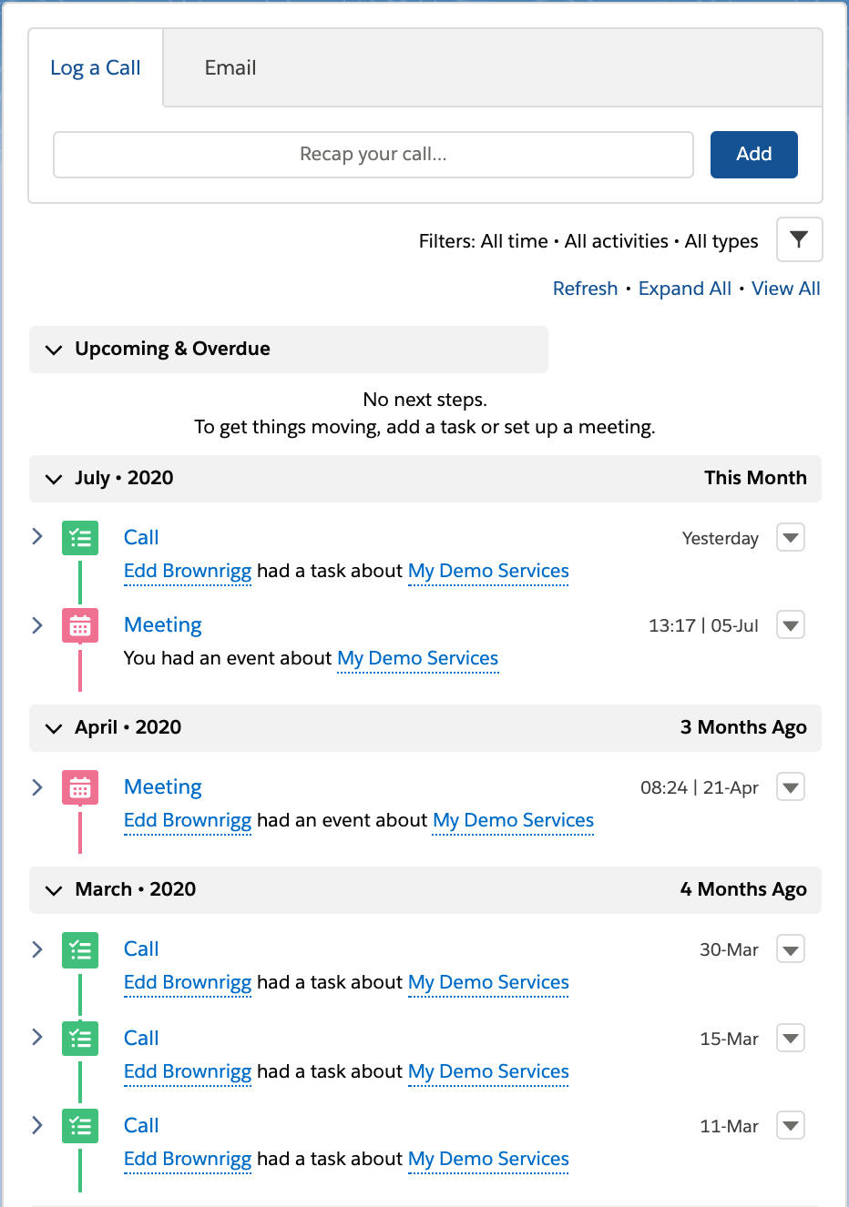The image size is (849, 1207).
Task: Click the green task icon for the 11-Mar call
Action: (80, 1126)
